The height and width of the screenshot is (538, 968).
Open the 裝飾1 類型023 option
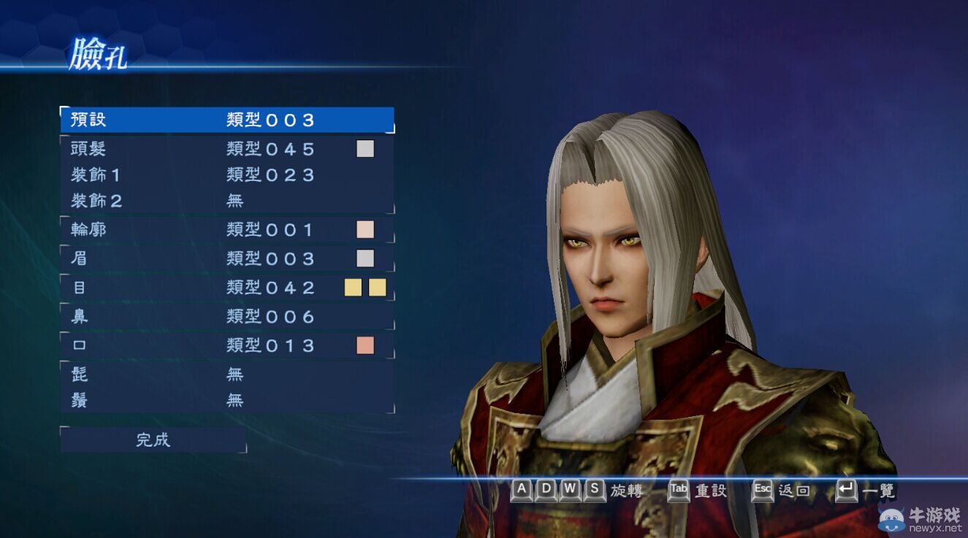(227, 175)
